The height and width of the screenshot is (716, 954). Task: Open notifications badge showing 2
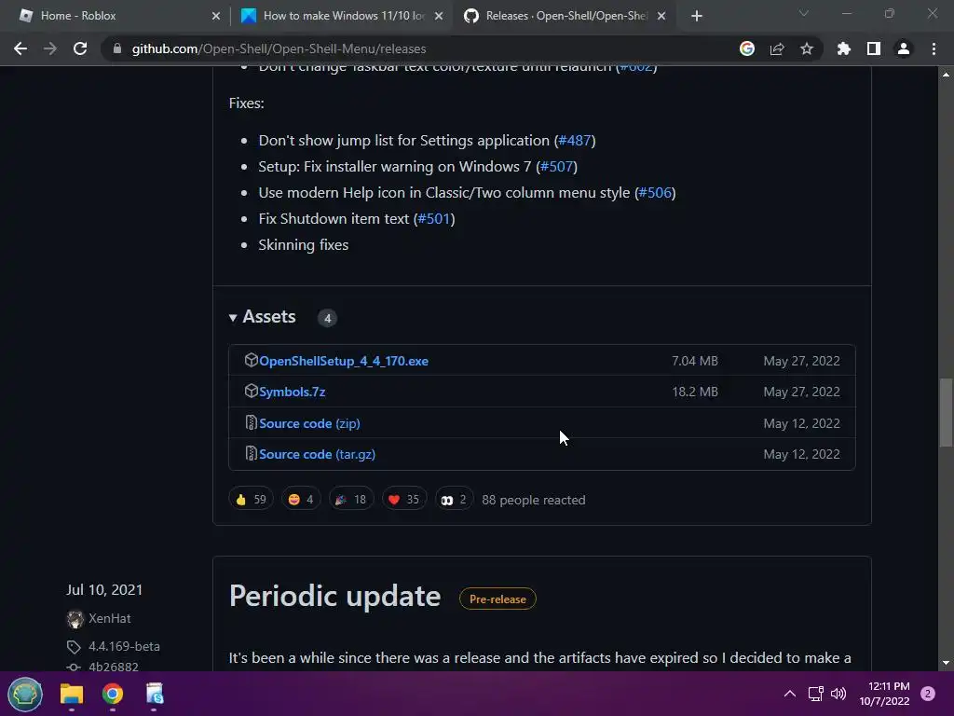click(x=928, y=694)
